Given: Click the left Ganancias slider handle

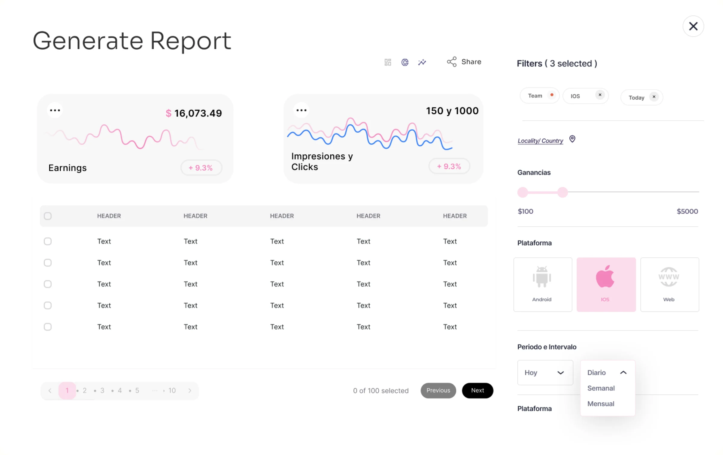Looking at the screenshot, I should point(523,192).
